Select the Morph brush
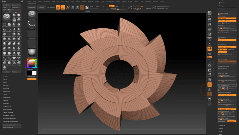This screenshot has height=135, width=239. click(19, 44)
